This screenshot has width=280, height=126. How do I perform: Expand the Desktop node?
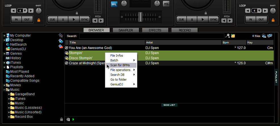4,40
